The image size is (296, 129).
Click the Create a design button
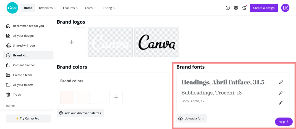[264, 8]
